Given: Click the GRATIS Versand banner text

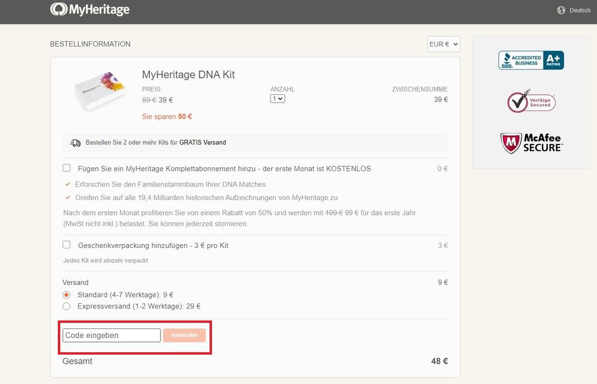Looking at the screenshot, I should coord(202,143).
